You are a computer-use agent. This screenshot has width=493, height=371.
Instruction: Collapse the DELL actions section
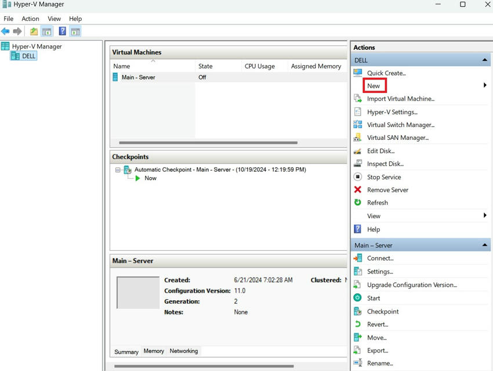484,60
